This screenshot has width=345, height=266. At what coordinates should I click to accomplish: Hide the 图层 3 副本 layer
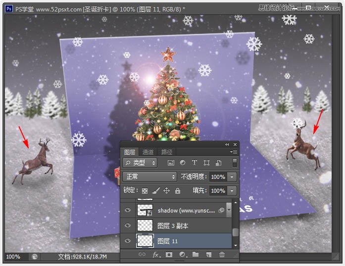coord(128,225)
